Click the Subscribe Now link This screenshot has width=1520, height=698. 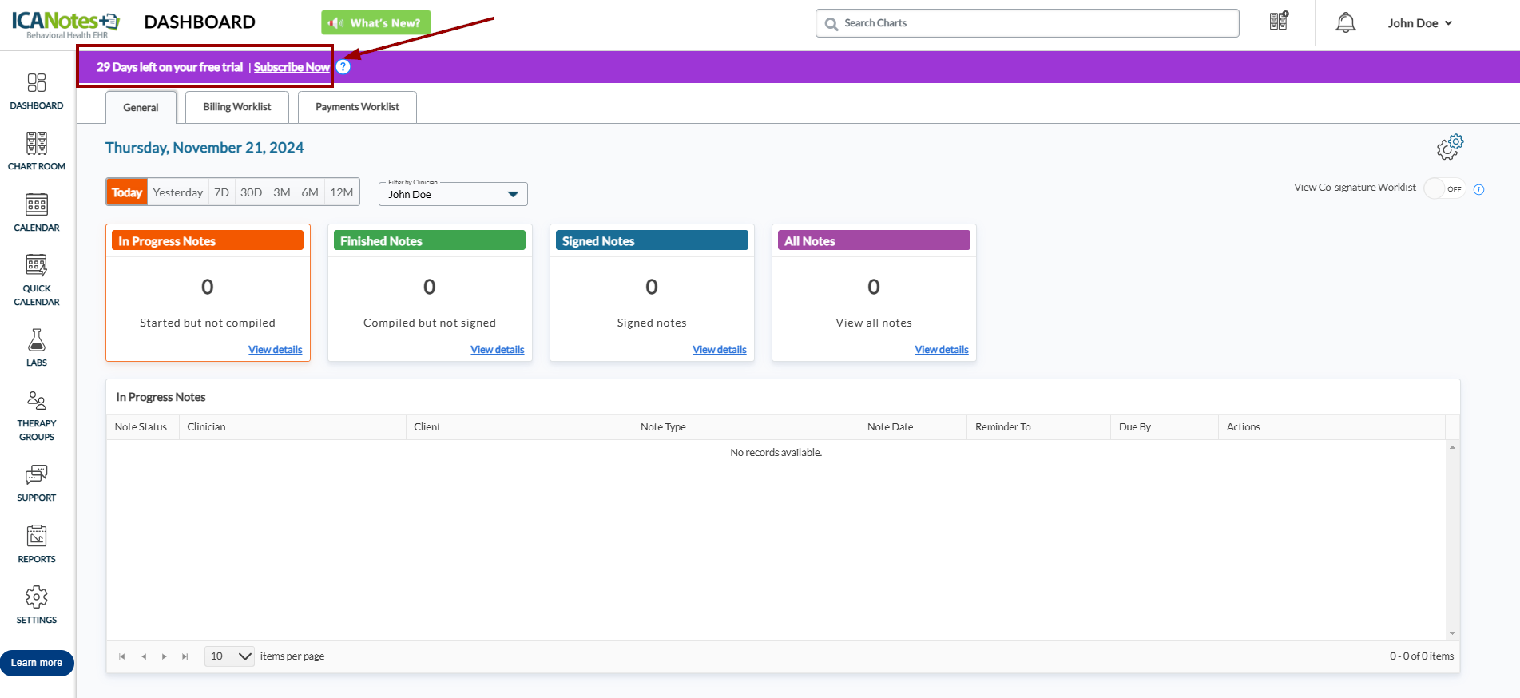tap(292, 67)
